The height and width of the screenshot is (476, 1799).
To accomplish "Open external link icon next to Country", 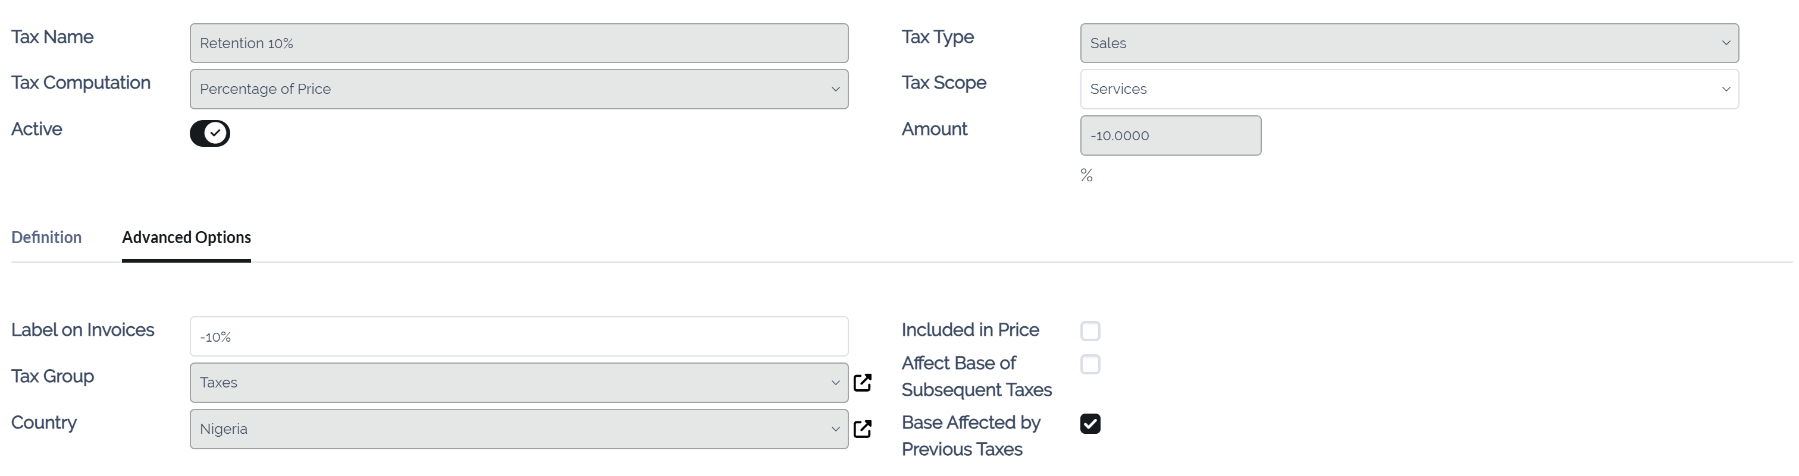I will 863,428.
